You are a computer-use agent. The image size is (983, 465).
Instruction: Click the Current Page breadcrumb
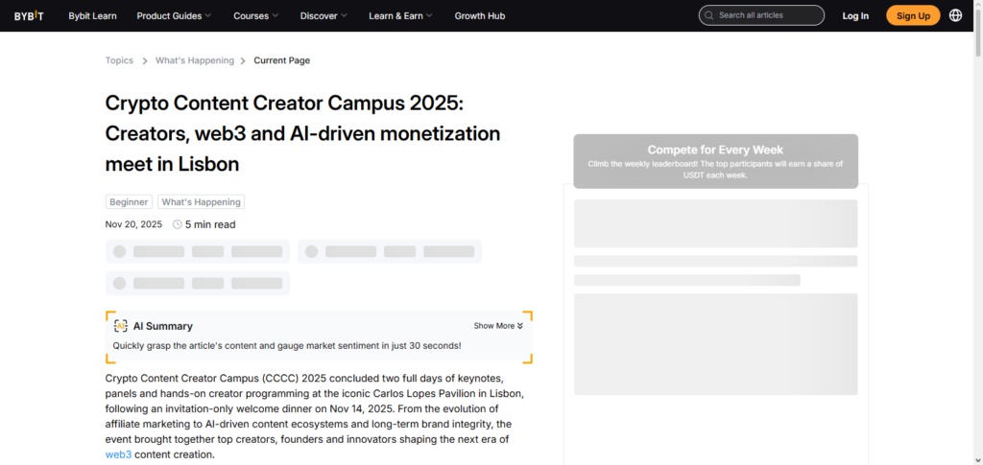[x=281, y=60]
